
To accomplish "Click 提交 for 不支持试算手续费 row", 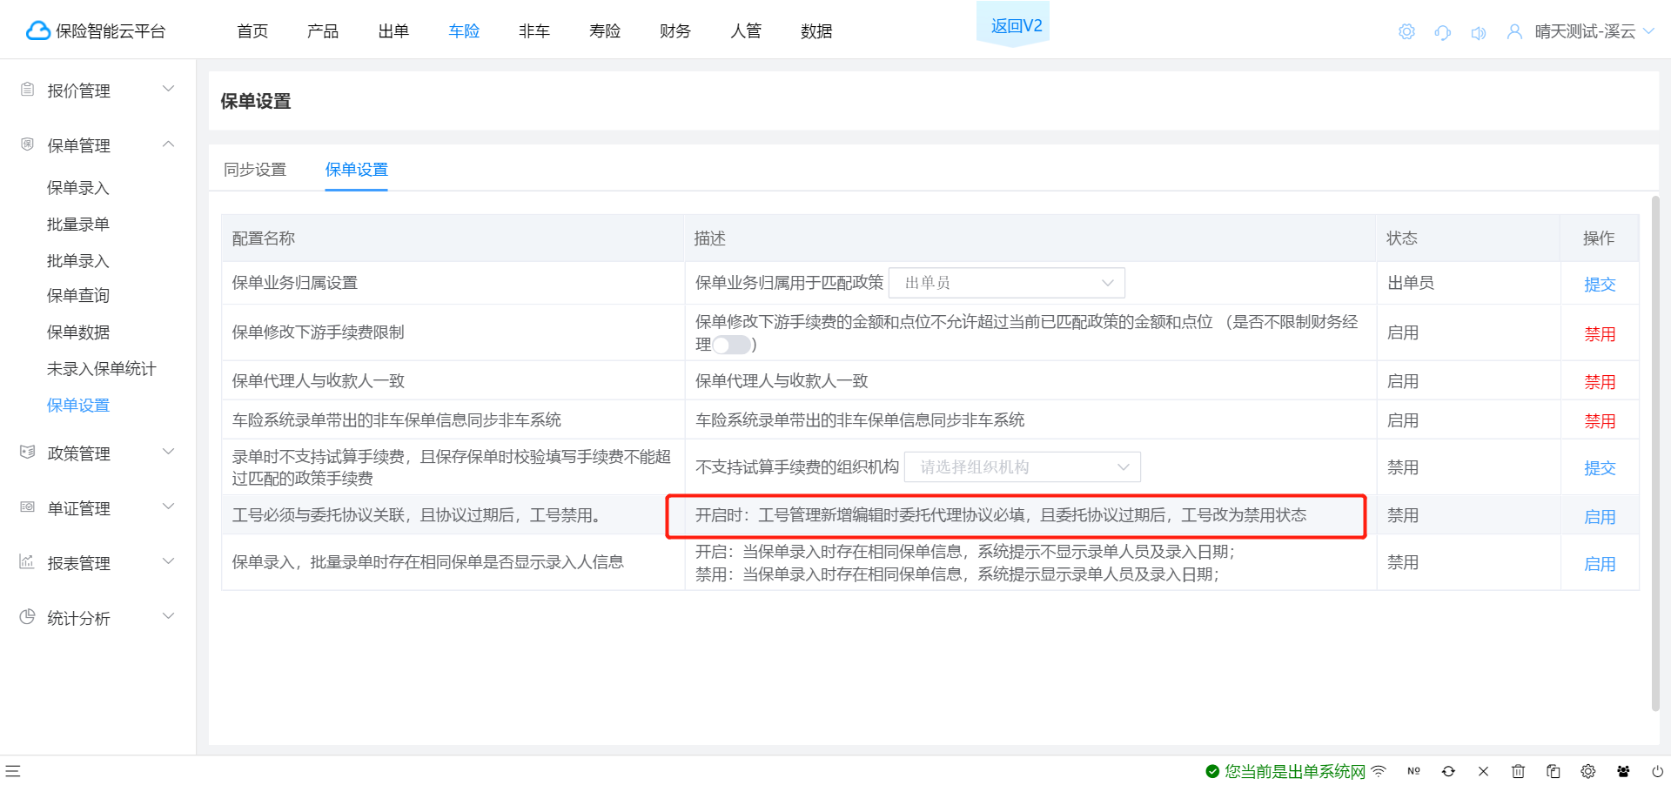I will [1600, 468].
